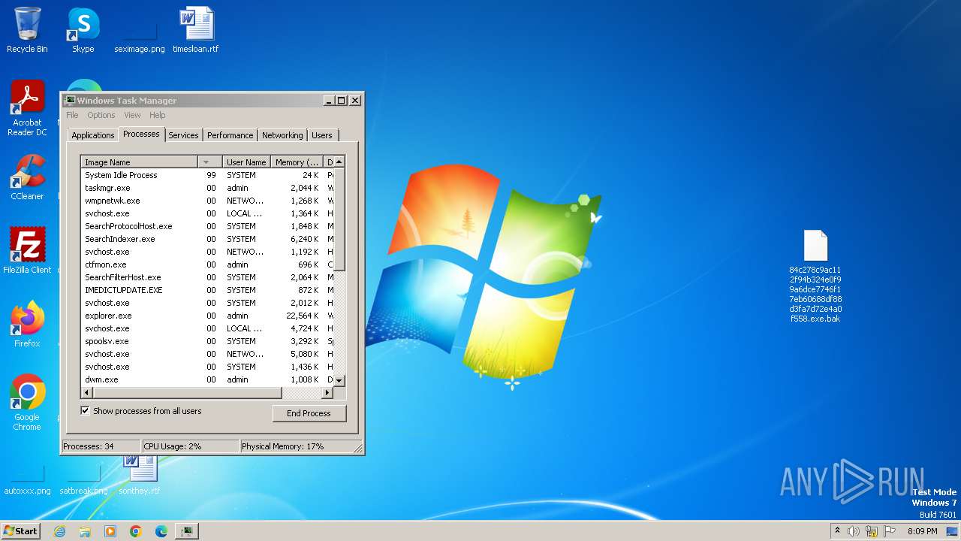The width and height of the screenshot is (961, 541).
Task: Select the IMEDICTUPDATE.EXE process
Action: point(207,290)
